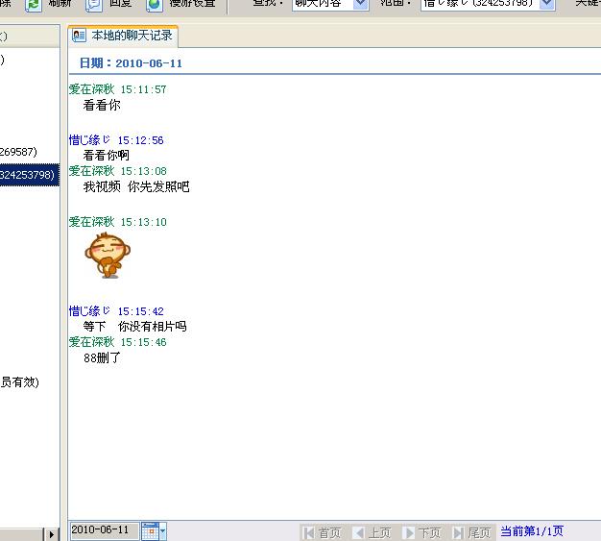Go to previous page (上页) arrow
The height and width of the screenshot is (541, 601).
point(359,532)
